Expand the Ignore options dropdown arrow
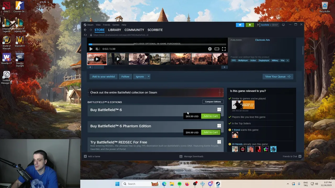 point(148,77)
